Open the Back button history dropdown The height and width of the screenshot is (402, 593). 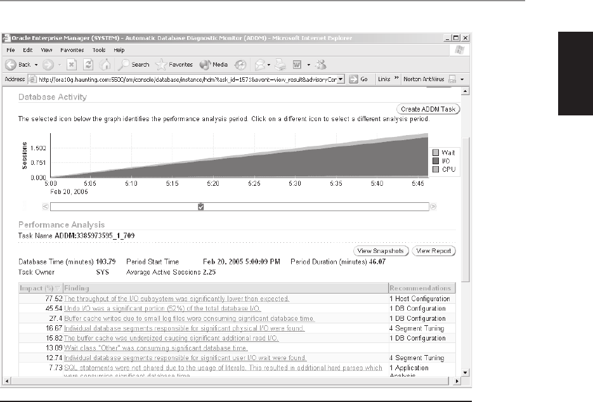(x=36, y=65)
